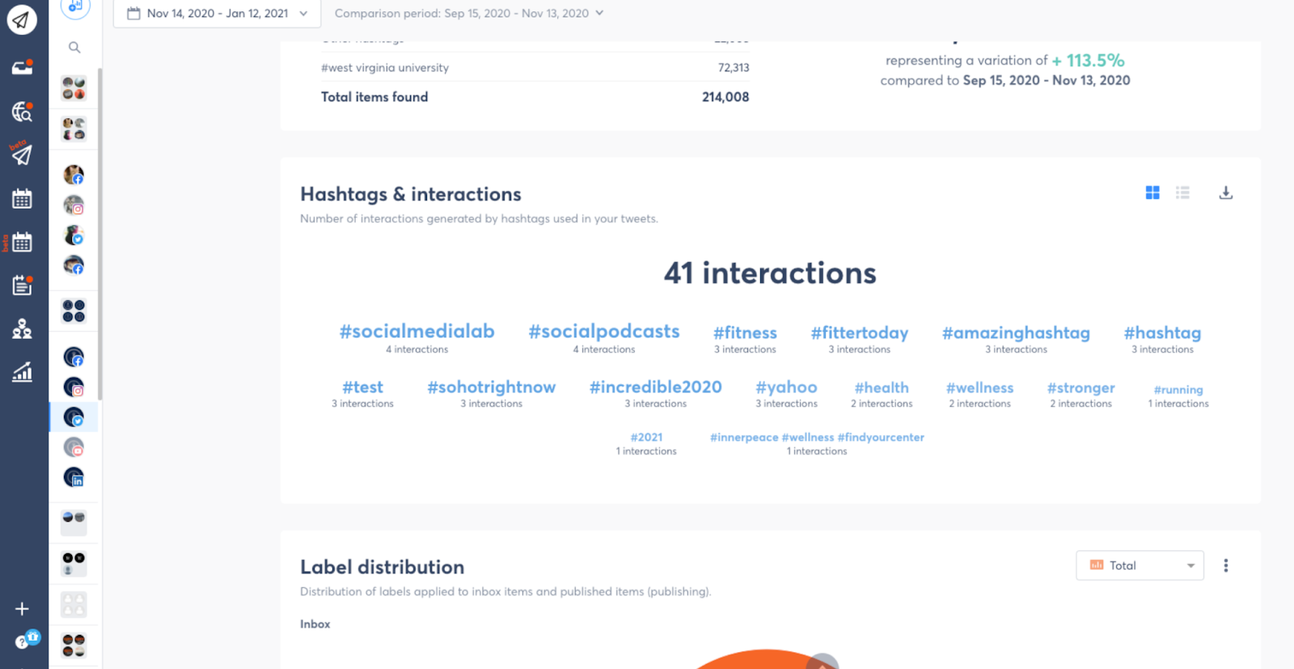
Task: Open the faded placeholder group thumbnail
Action: tap(74, 604)
